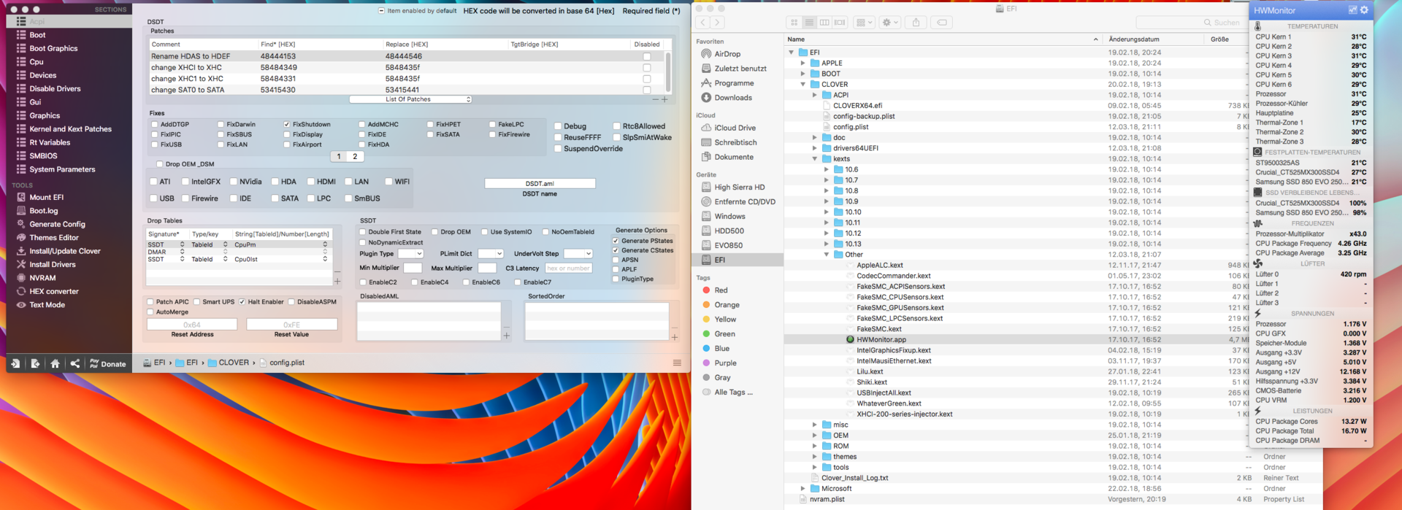This screenshot has width=1402, height=510.
Task: Open the Gui section
Action: [x=35, y=102]
